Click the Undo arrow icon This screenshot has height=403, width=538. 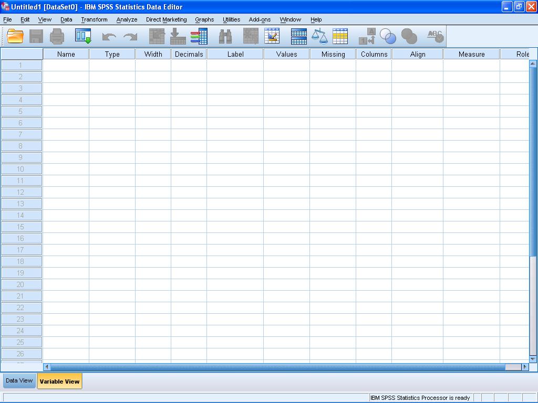click(109, 36)
